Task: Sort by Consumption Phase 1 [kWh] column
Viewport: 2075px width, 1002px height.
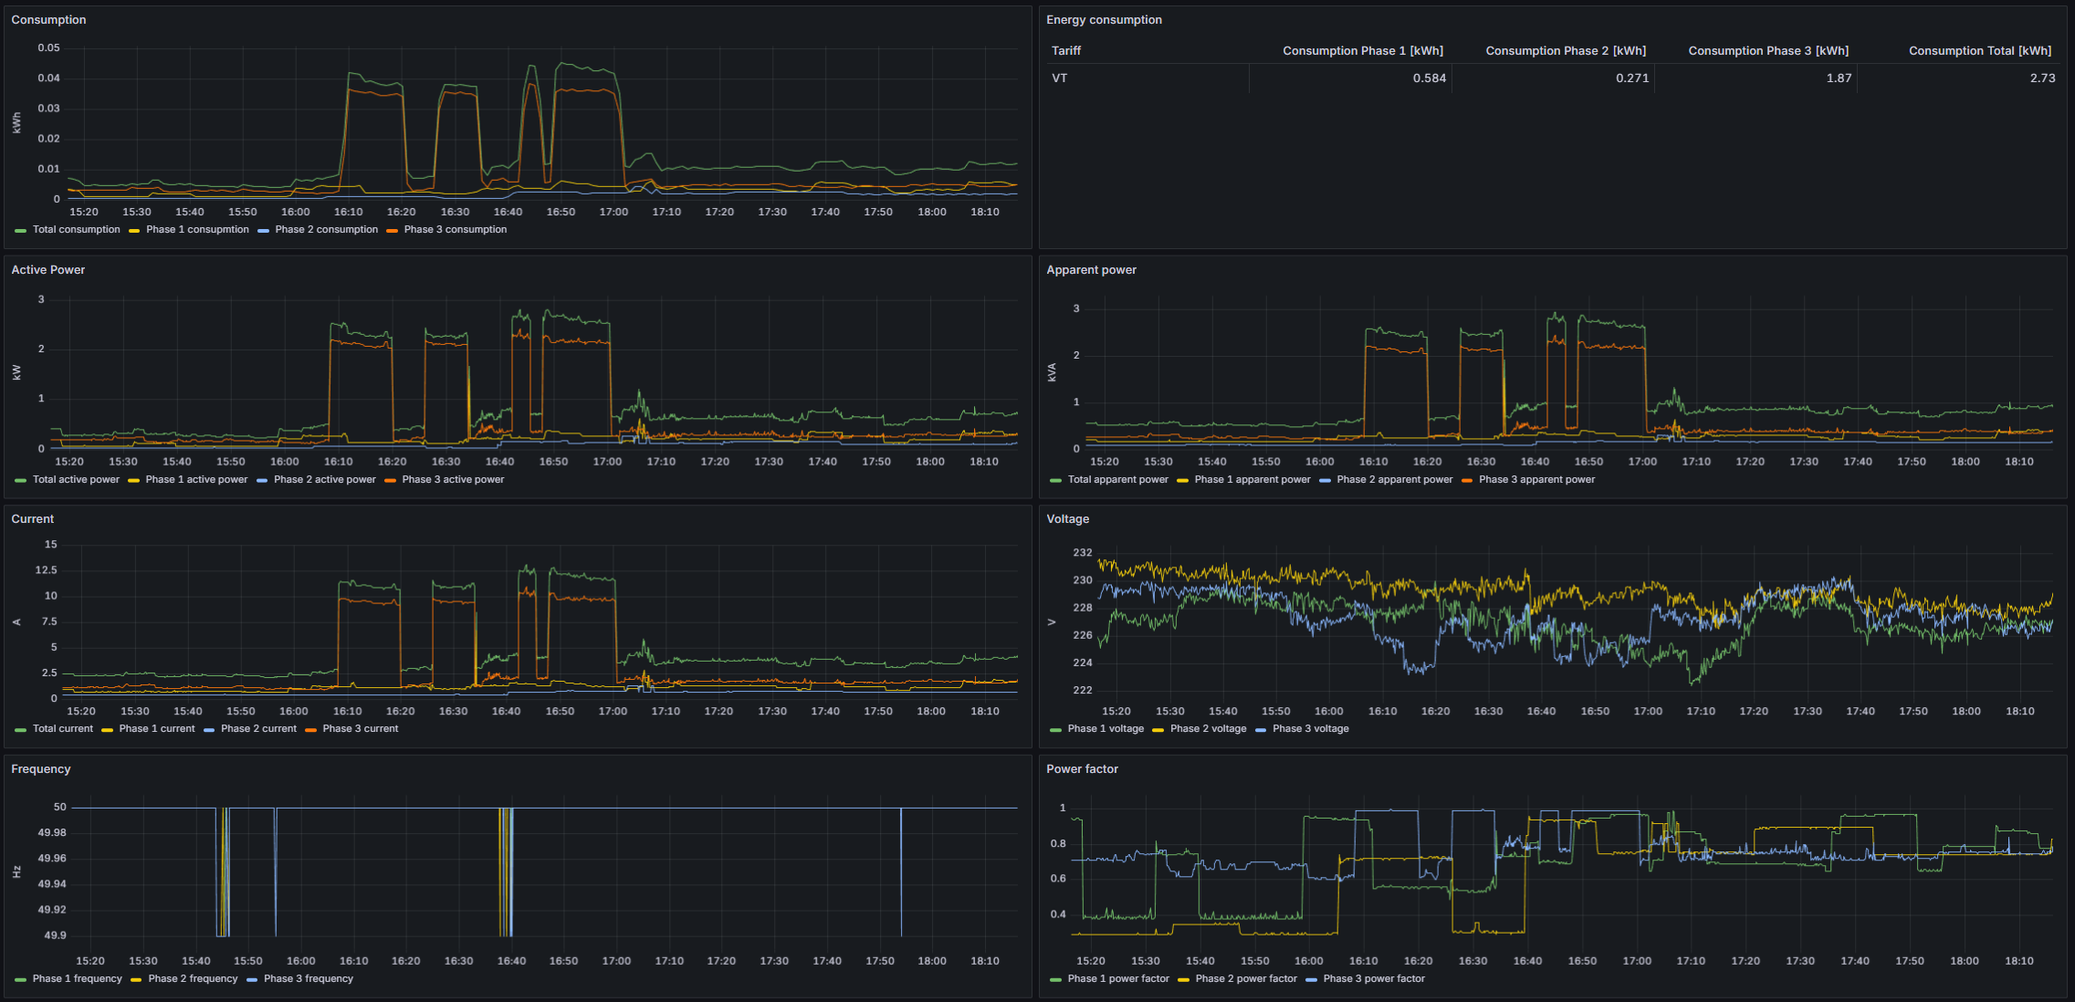Action: pyautogui.click(x=1362, y=51)
